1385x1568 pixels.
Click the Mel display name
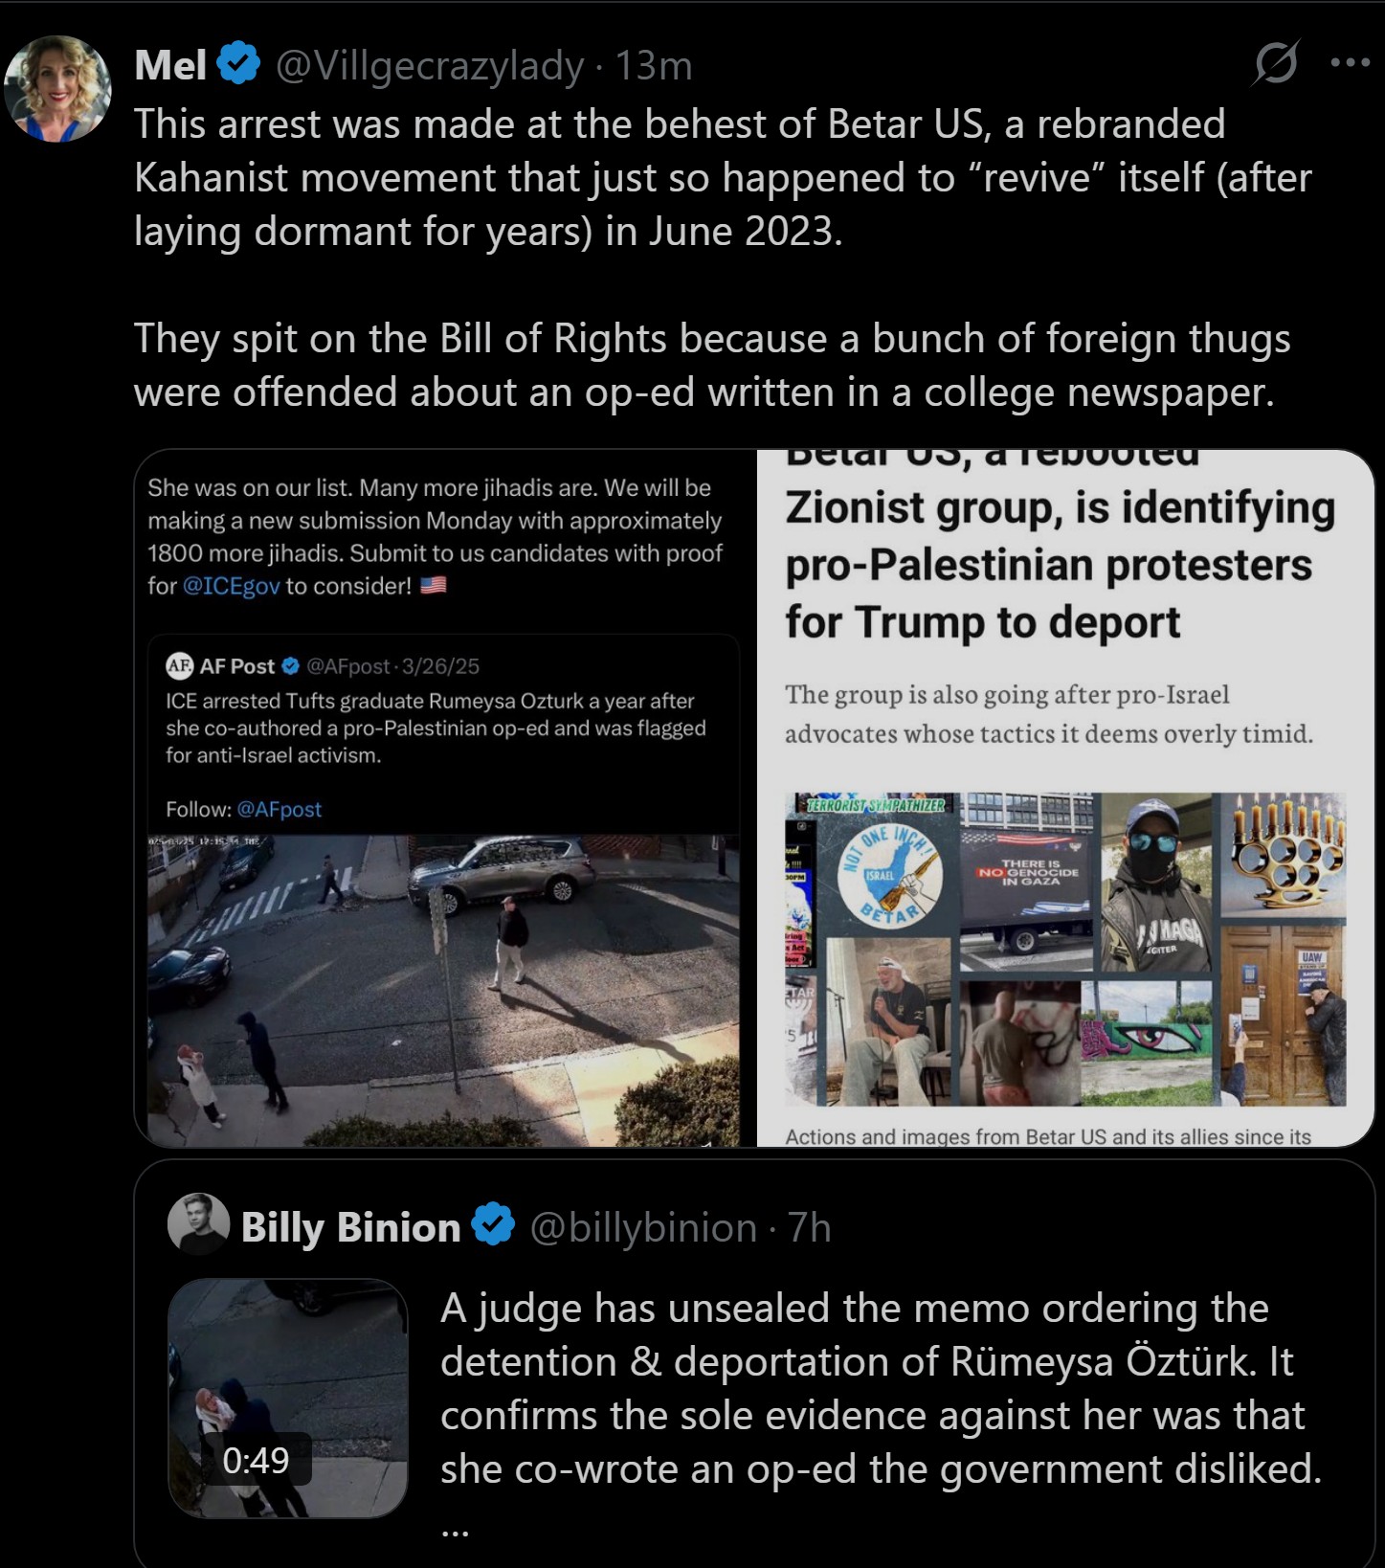pyautogui.click(x=170, y=65)
